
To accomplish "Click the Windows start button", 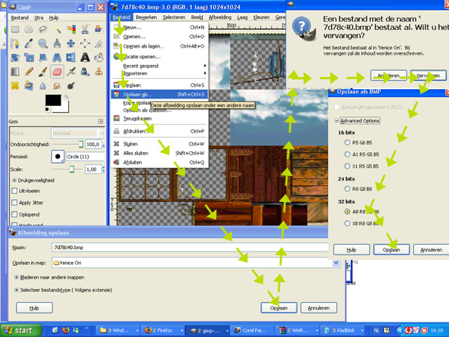I will (x=20, y=331).
